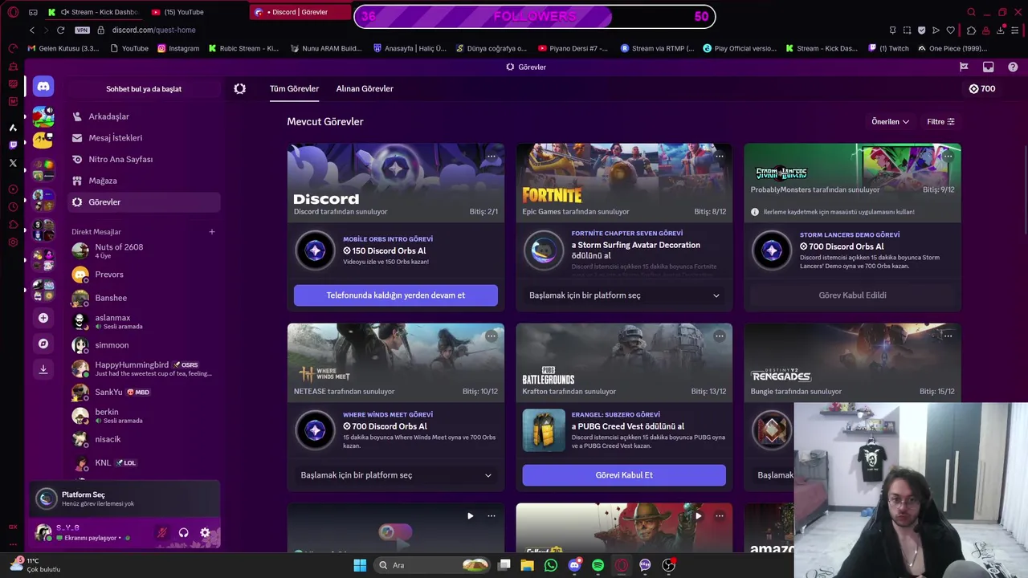Reload page with browser refresh icon
The width and height of the screenshot is (1028, 578).
60,30
